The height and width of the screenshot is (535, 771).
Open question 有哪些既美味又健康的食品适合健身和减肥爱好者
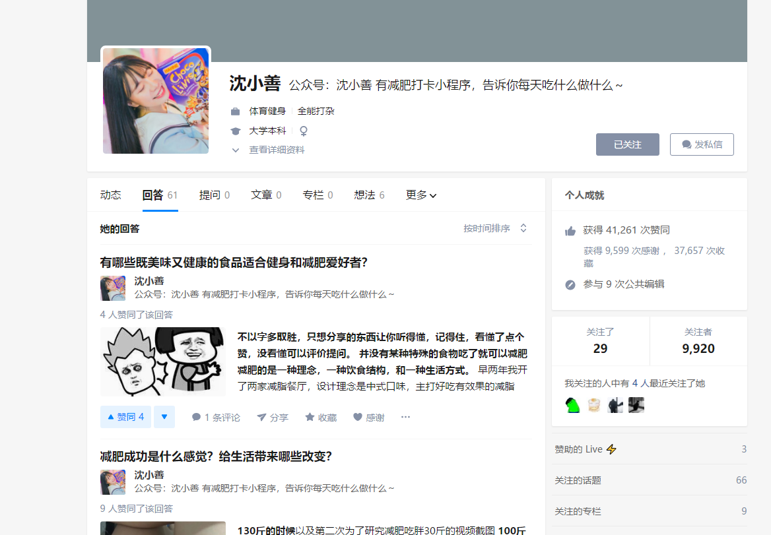pyautogui.click(x=234, y=263)
